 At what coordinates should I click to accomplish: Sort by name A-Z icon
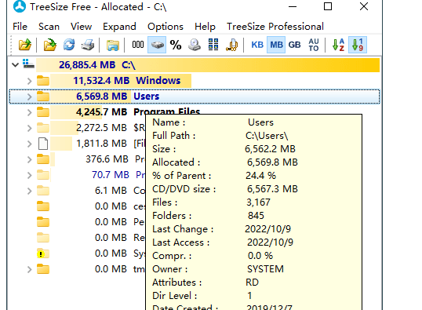tap(338, 45)
